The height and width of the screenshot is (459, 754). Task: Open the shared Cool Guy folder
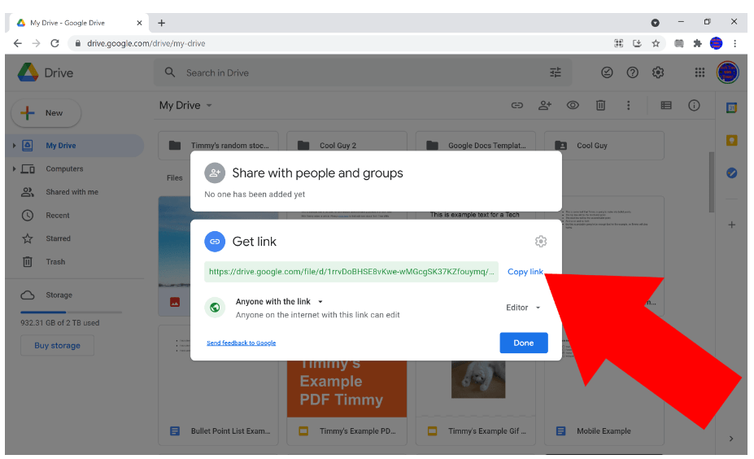coord(604,146)
